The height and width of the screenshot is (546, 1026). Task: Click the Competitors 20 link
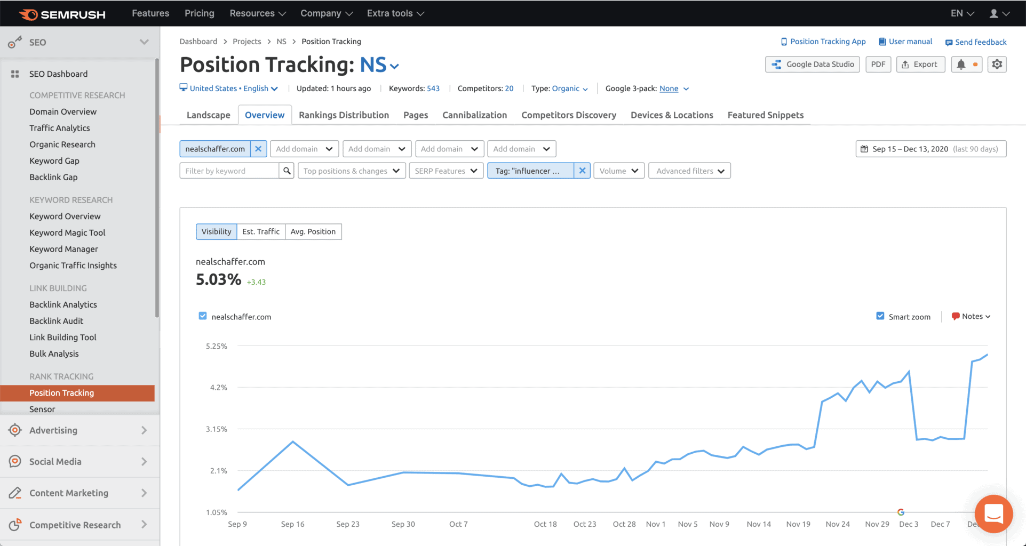509,89
